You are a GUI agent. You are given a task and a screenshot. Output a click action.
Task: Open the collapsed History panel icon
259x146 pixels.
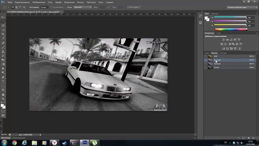click(200, 16)
